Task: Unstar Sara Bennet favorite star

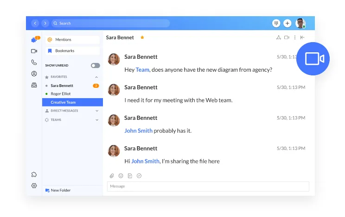Action: [x=142, y=37]
